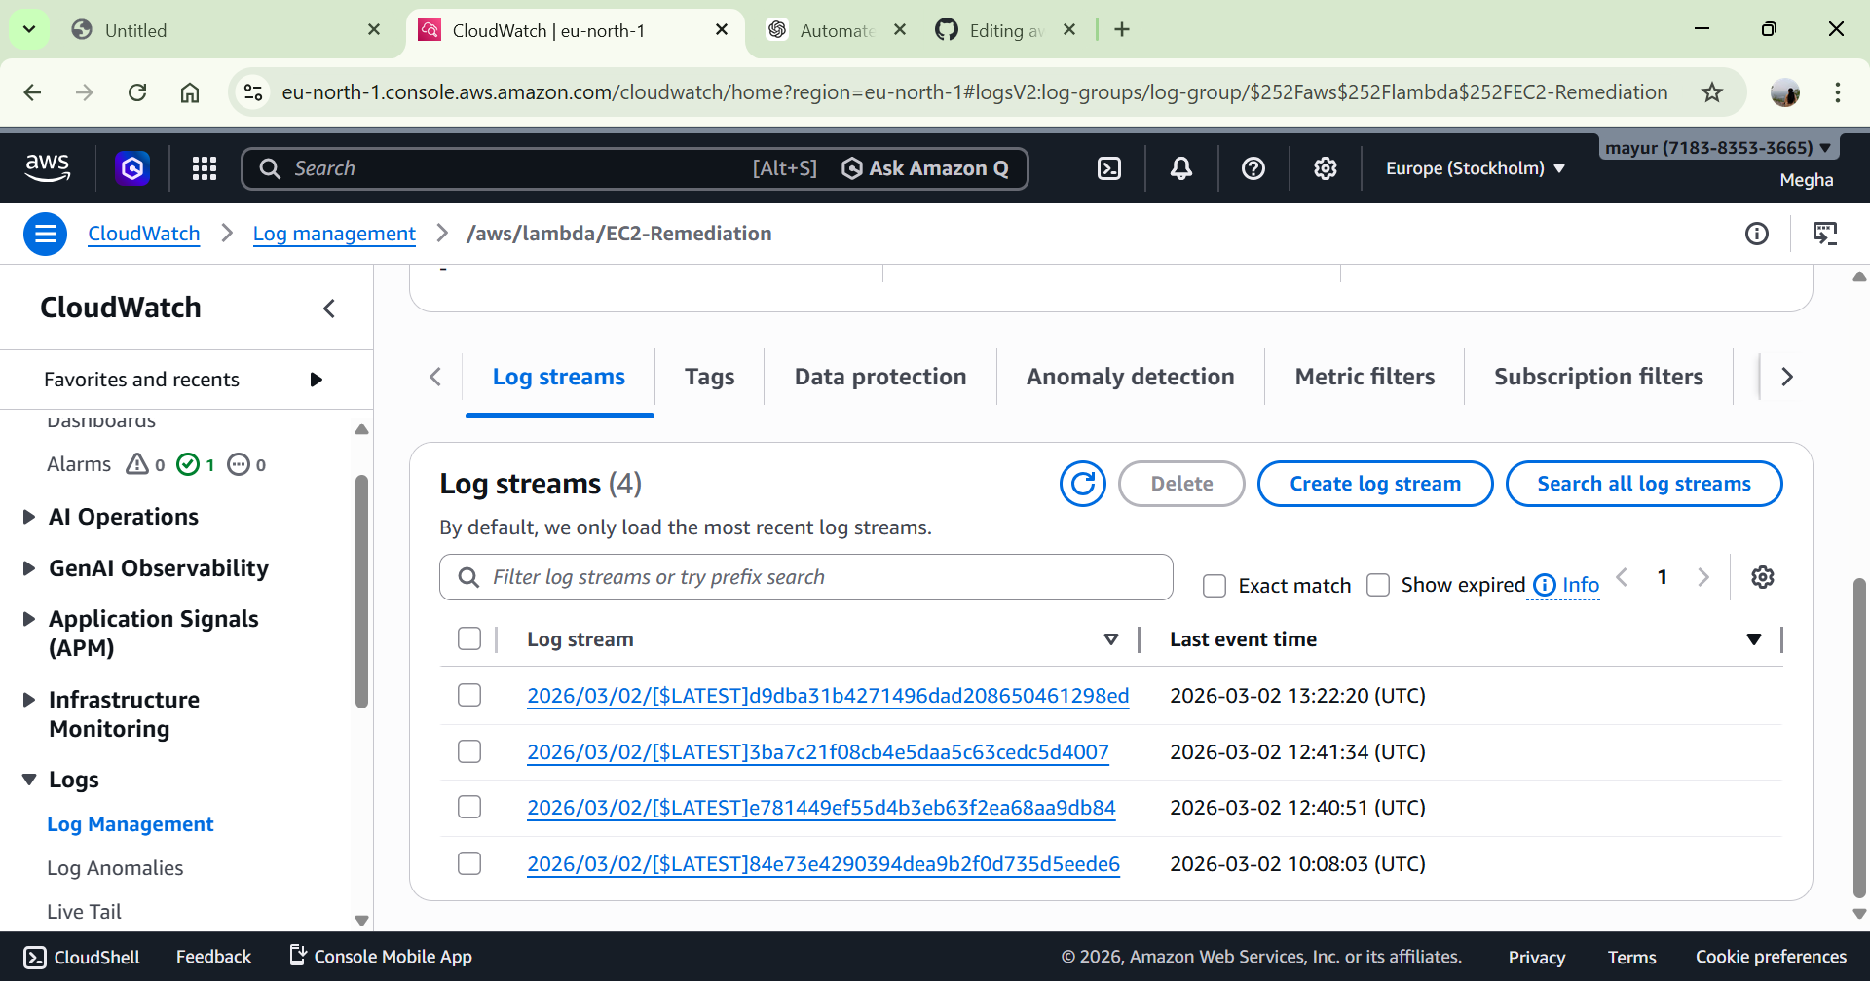Open the Europe (Stockholm) region dropdown
Image resolution: width=1870 pixels, height=981 pixels.
click(1476, 168)
